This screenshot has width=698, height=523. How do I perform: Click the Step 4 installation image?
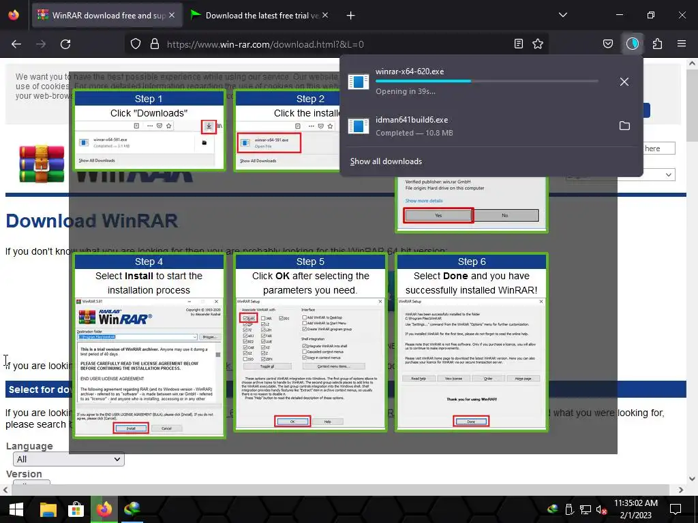coord(149,345)
